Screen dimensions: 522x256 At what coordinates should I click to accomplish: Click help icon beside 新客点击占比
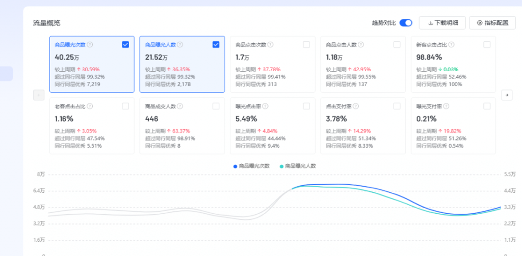[x=451, y=45]
